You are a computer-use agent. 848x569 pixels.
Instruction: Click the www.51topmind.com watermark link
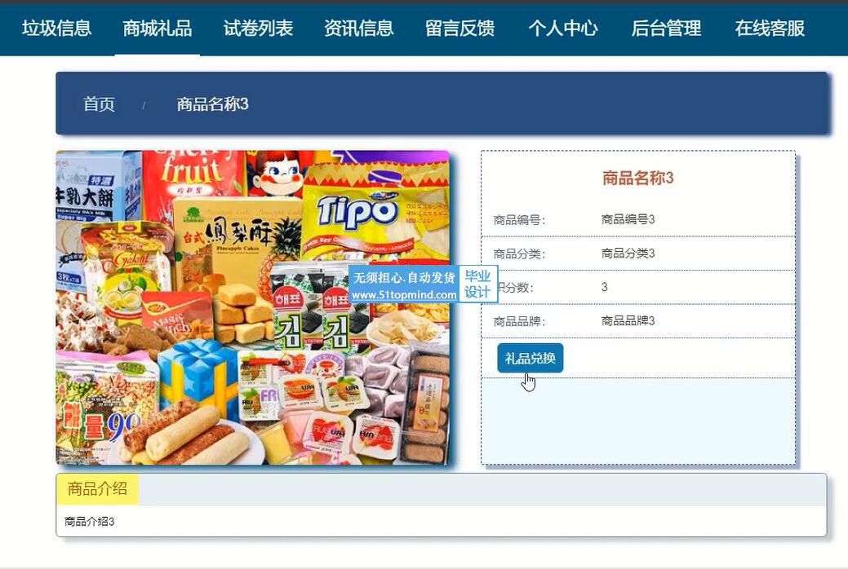(404, 294)
